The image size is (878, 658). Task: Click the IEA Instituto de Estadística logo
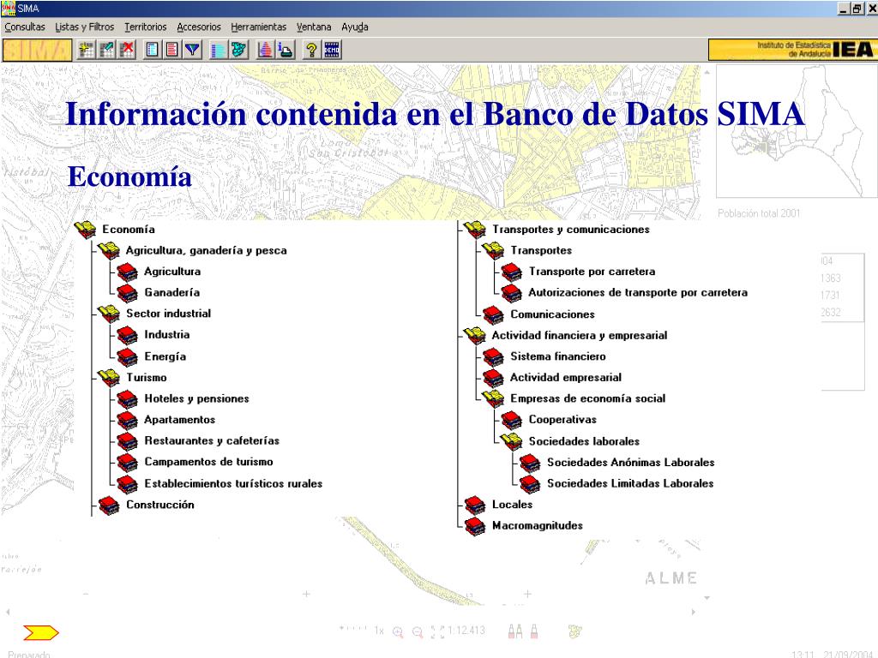click(791, 50)
